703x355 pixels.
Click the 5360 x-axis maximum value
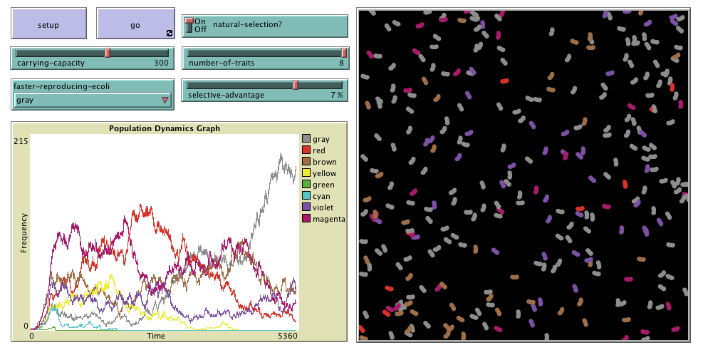pos(286,335)
